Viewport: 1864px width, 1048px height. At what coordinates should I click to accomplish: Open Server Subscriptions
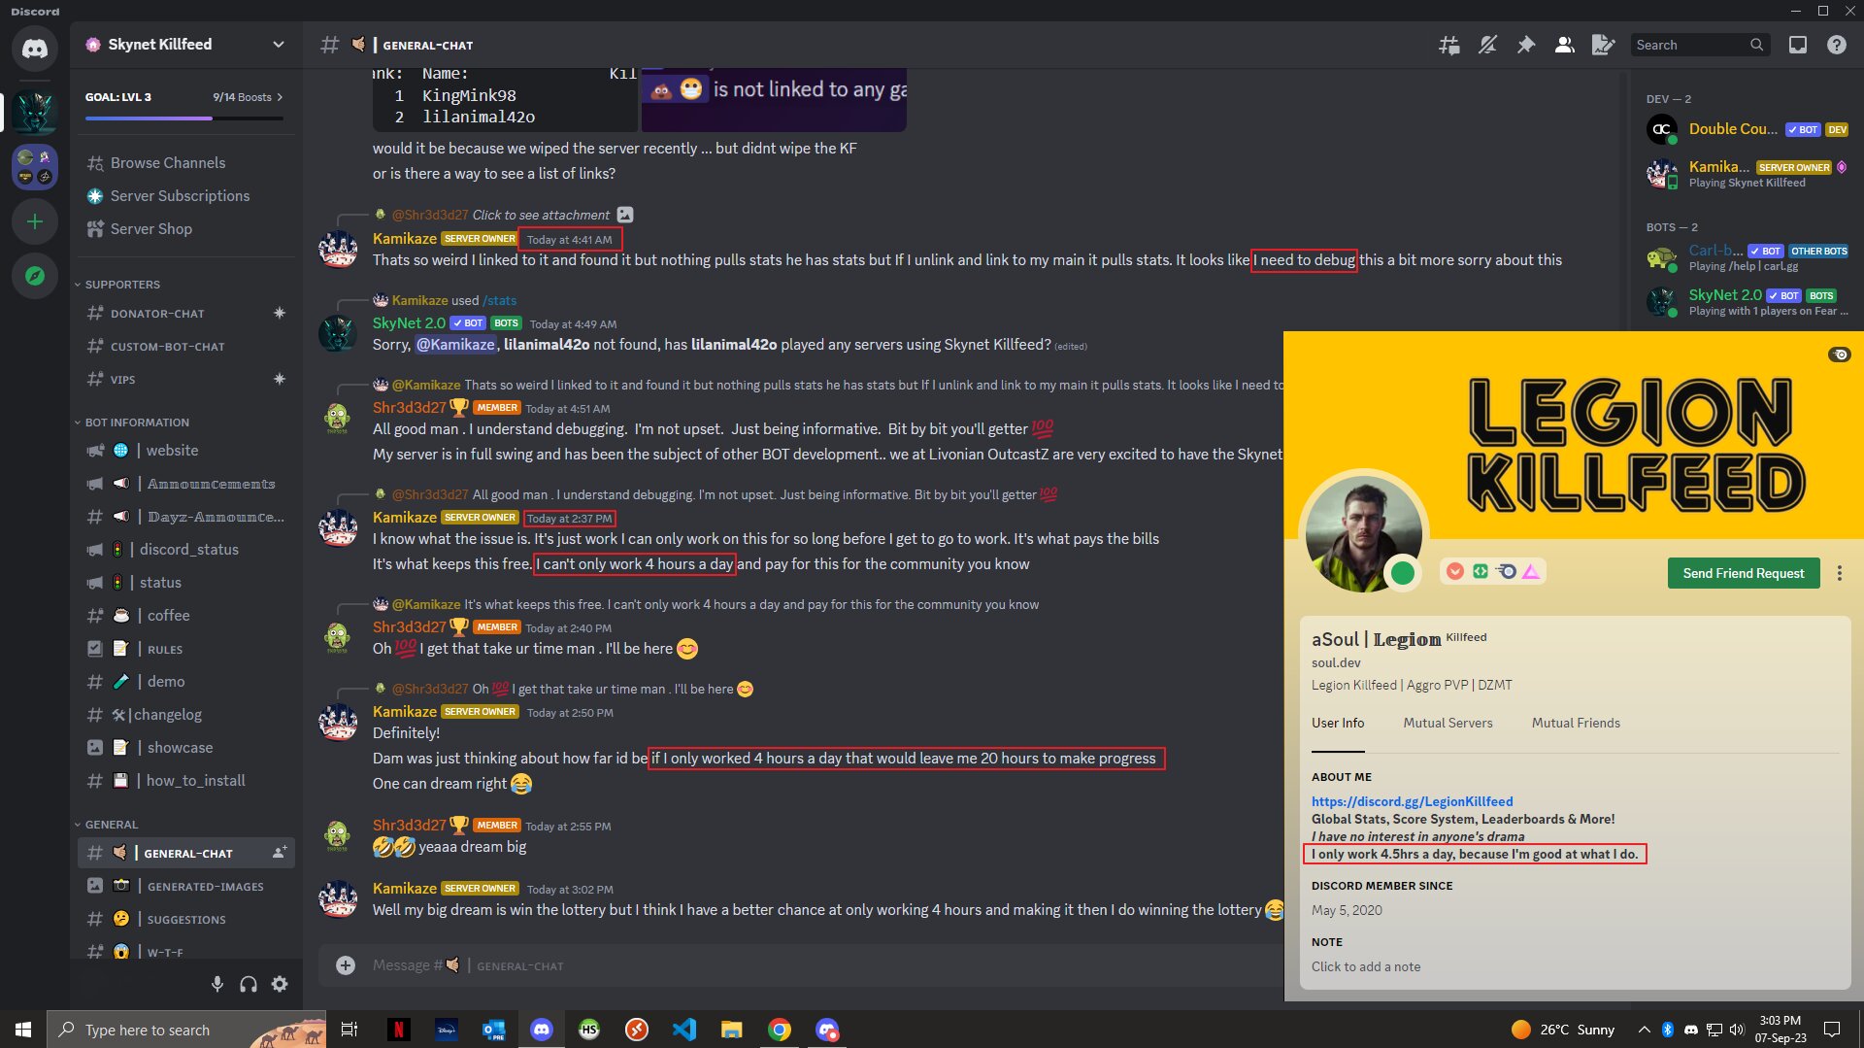tap(185, 196)
